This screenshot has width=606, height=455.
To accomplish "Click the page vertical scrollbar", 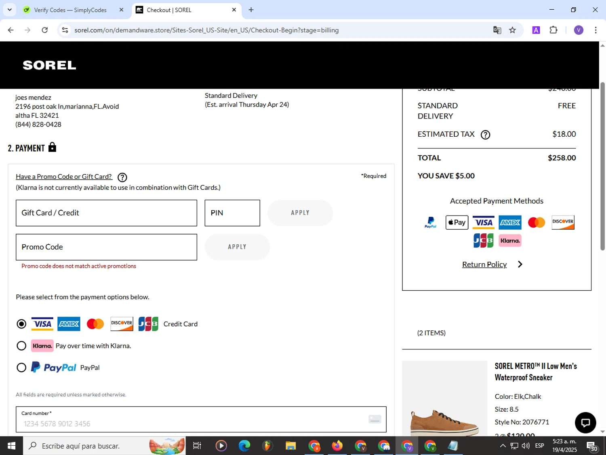I will point(602,166).
